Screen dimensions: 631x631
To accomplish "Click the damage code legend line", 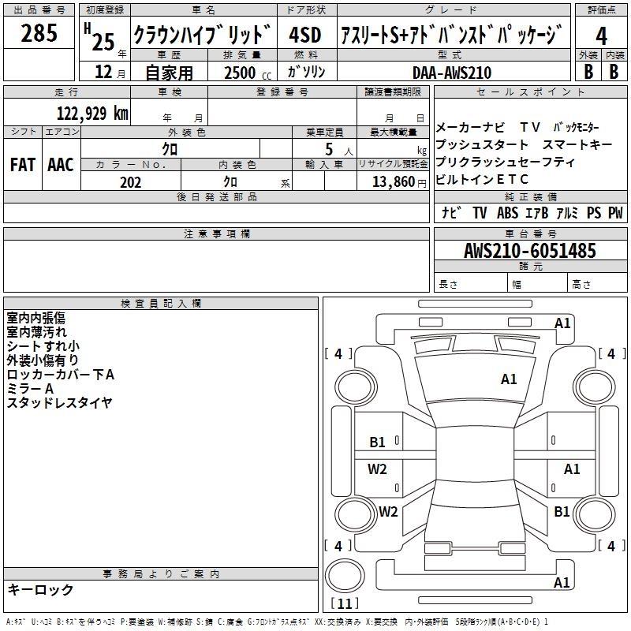I will [277, 622].
